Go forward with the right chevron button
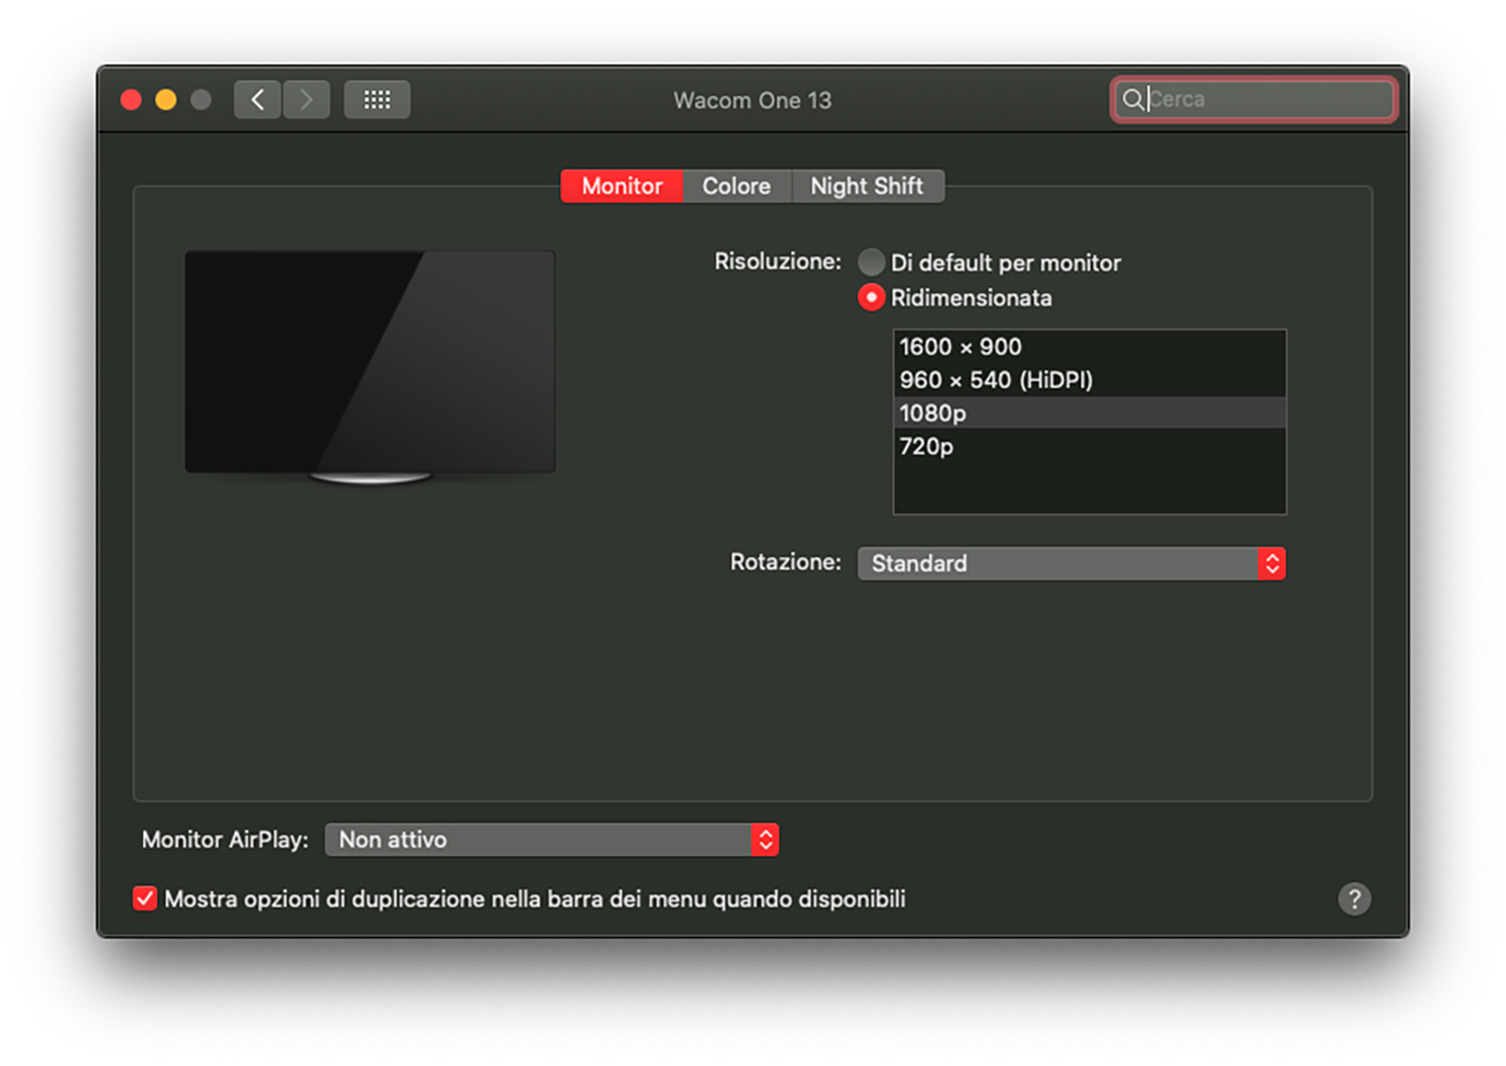 click(306, 100)
